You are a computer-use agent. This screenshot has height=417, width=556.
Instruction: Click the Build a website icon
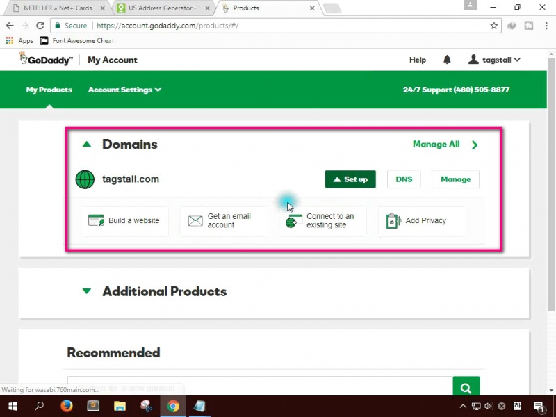coord(96,220)
